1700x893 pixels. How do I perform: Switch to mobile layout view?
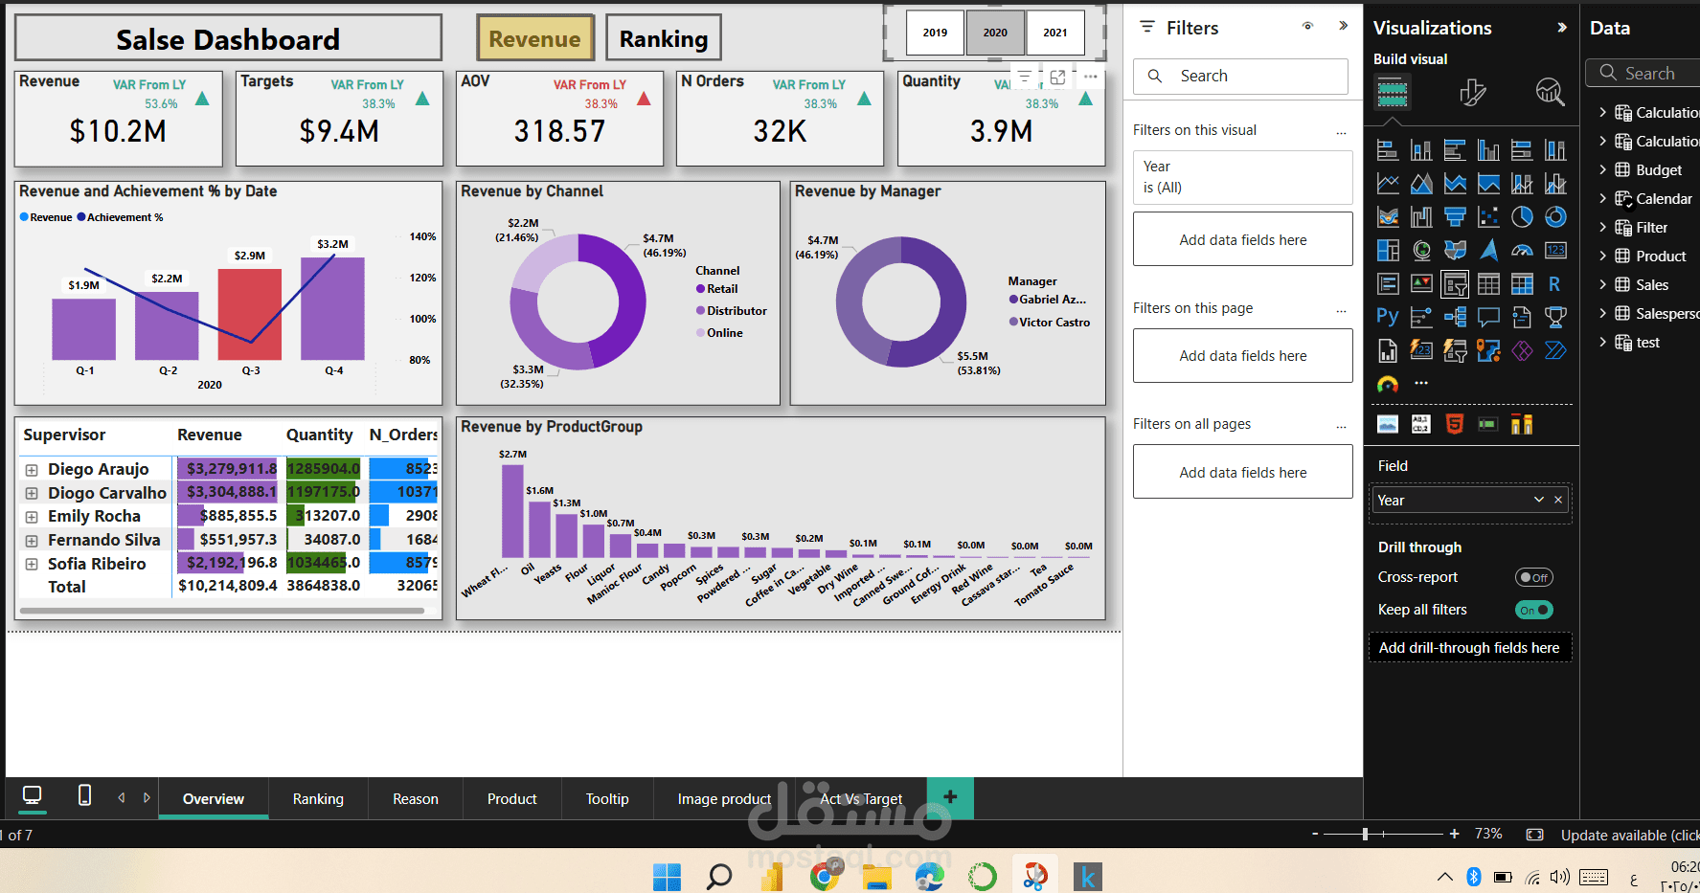click(x=84, y=795)
